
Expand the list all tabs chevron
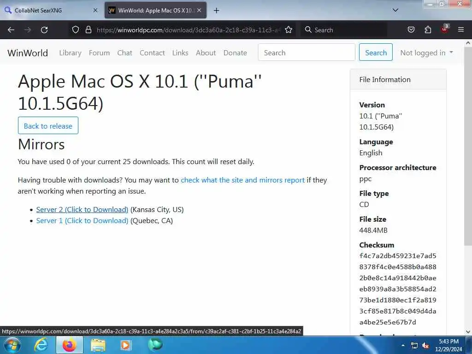tap(395, 10)
